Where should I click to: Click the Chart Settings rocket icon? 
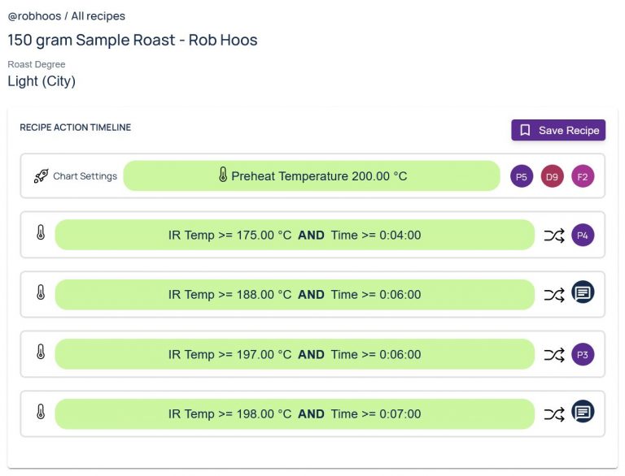[x=41, y=176]
